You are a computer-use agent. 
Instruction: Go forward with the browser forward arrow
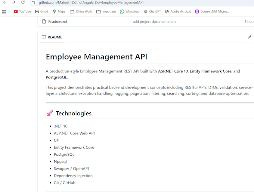click(14, 2)
